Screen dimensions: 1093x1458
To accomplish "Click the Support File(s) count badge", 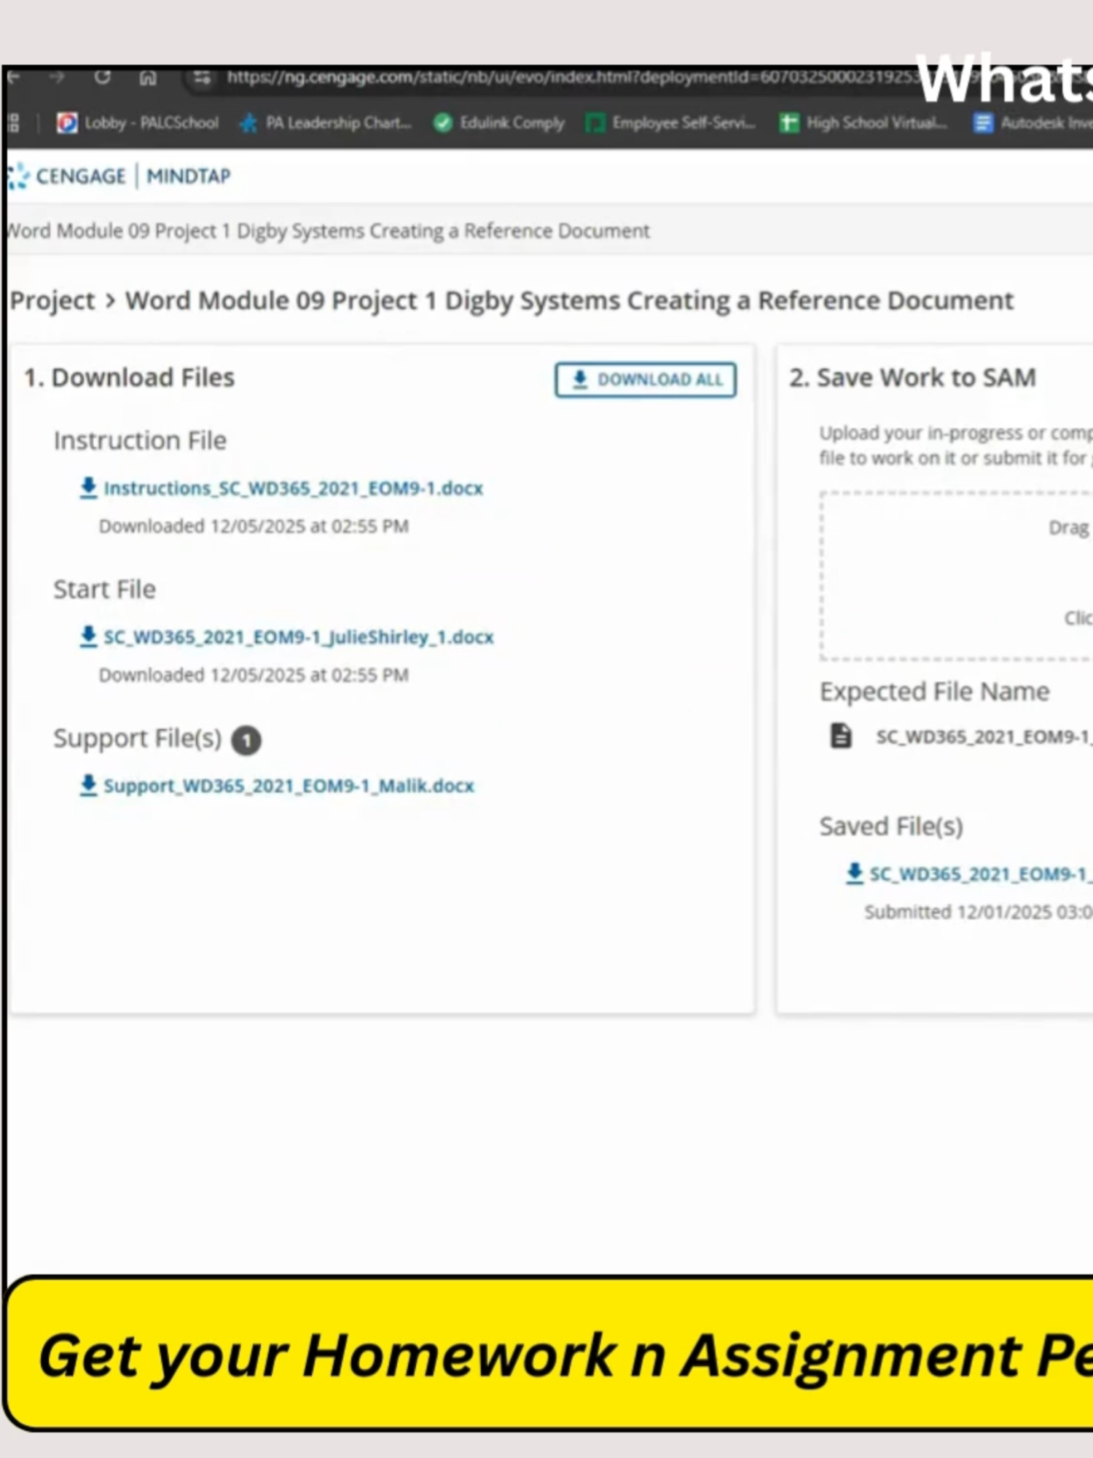I will point(246,741).
